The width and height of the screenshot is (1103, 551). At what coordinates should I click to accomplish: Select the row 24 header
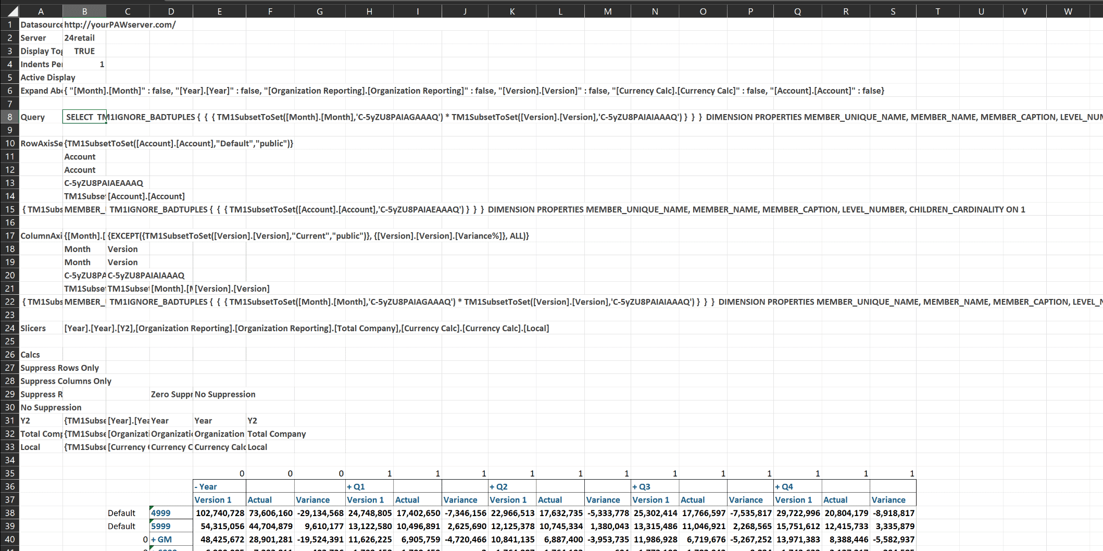click(10, 328)
